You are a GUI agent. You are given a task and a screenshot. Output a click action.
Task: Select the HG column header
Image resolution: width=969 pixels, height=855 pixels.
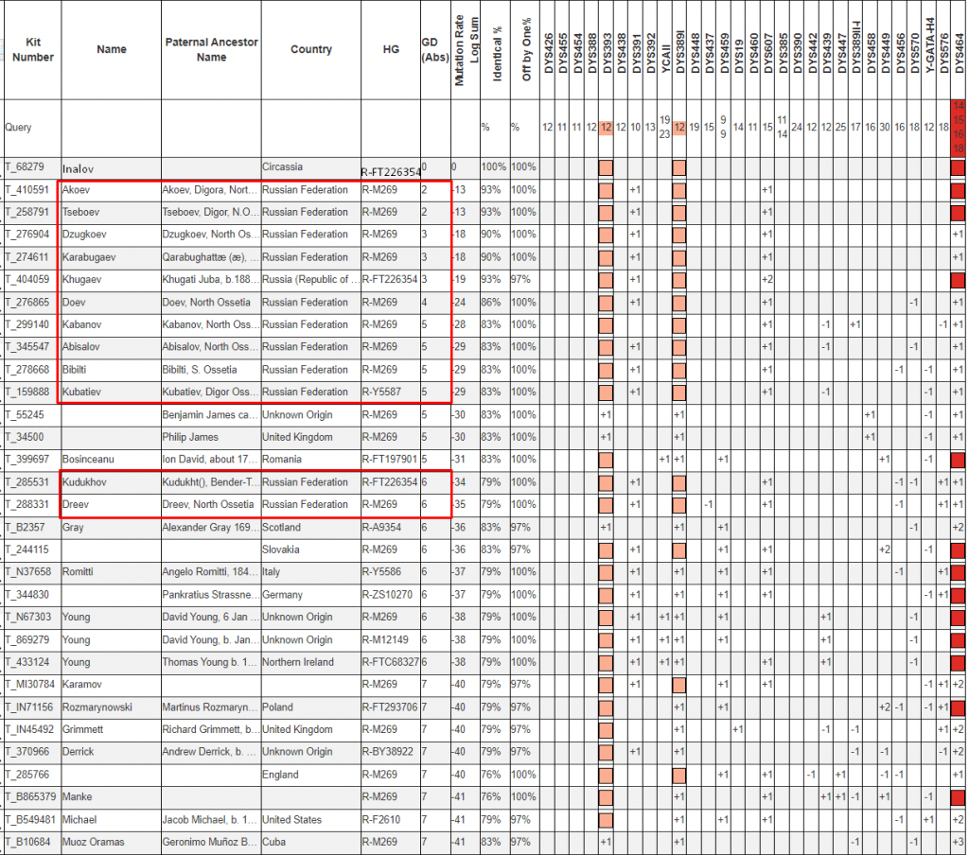(x=390, y=50)
